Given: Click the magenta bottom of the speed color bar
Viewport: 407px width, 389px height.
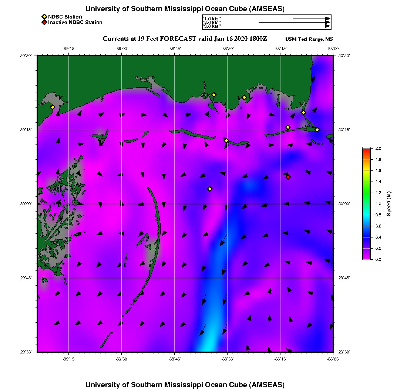Looking at the screenshot, I should [x=366, y=257].
